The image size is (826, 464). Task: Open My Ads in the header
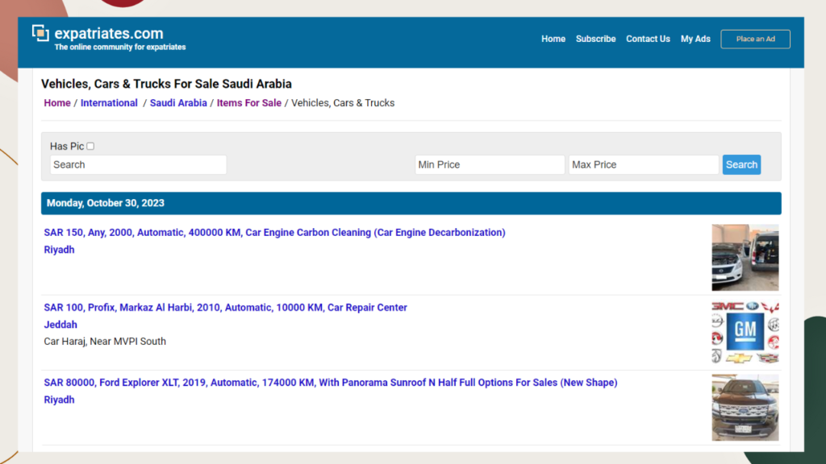695,39
